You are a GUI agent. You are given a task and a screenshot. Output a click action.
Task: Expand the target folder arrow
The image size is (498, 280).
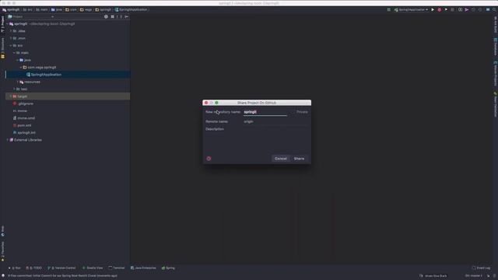tap(11, 96)
